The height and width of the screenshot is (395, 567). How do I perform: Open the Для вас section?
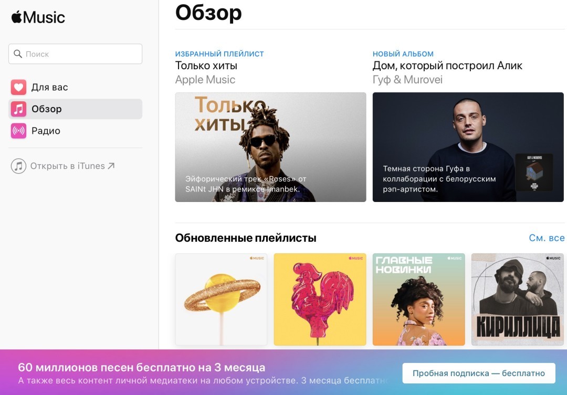tap(49, 87)
